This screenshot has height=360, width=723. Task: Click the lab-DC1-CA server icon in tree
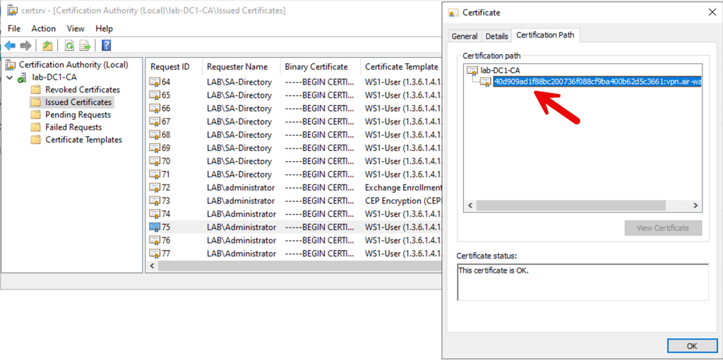tap(23, 77)
